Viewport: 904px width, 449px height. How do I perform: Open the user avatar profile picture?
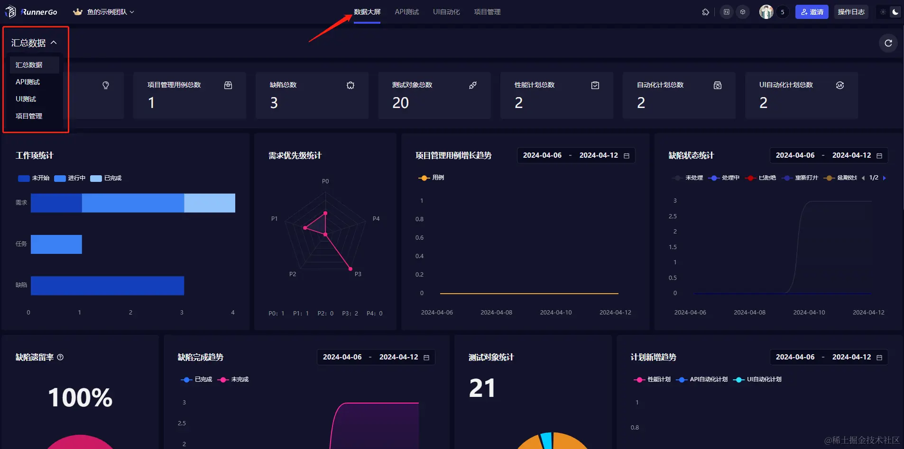[x=766, y=12]
